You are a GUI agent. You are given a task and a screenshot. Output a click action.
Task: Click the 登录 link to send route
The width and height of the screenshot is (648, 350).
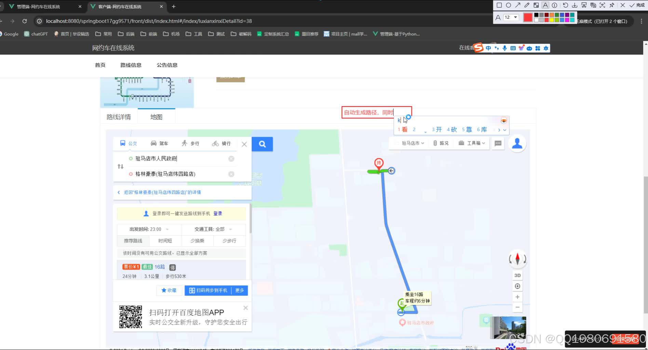[218, 213]
